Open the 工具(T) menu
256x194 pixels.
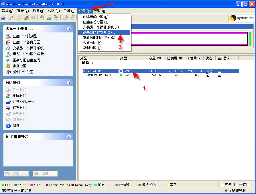pyautogui.click(x=69, y=11)
